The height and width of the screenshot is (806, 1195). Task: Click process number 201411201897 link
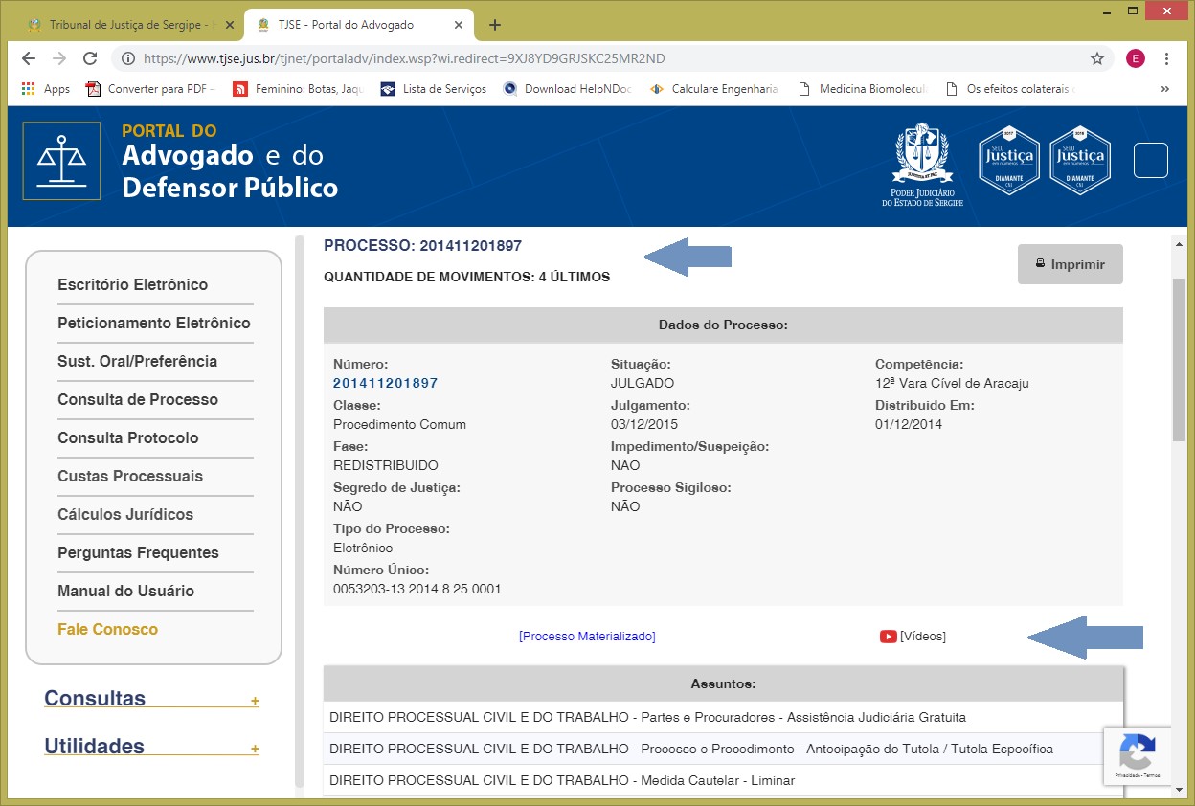pos(385,383)
